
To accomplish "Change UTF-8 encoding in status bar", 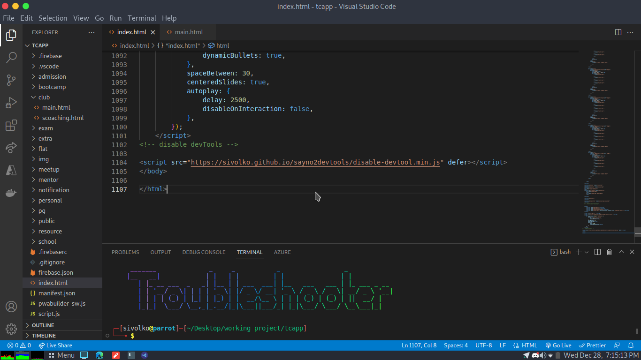I will tap(484, 345).
